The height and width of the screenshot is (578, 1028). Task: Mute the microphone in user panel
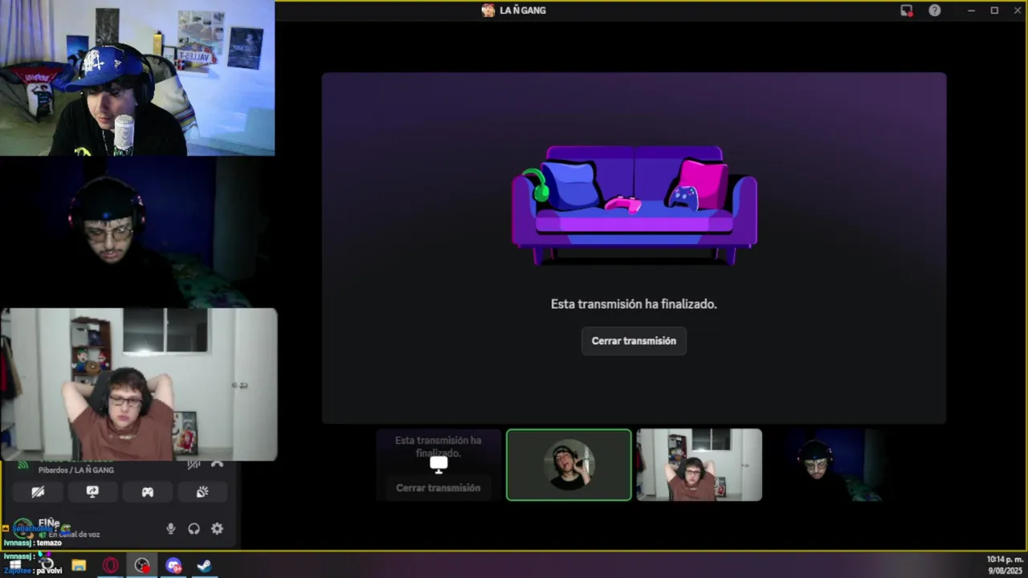coord(170,528)
